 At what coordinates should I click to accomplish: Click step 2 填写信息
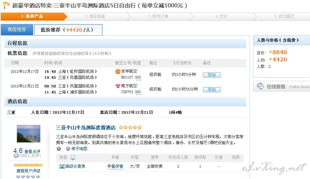95,16
